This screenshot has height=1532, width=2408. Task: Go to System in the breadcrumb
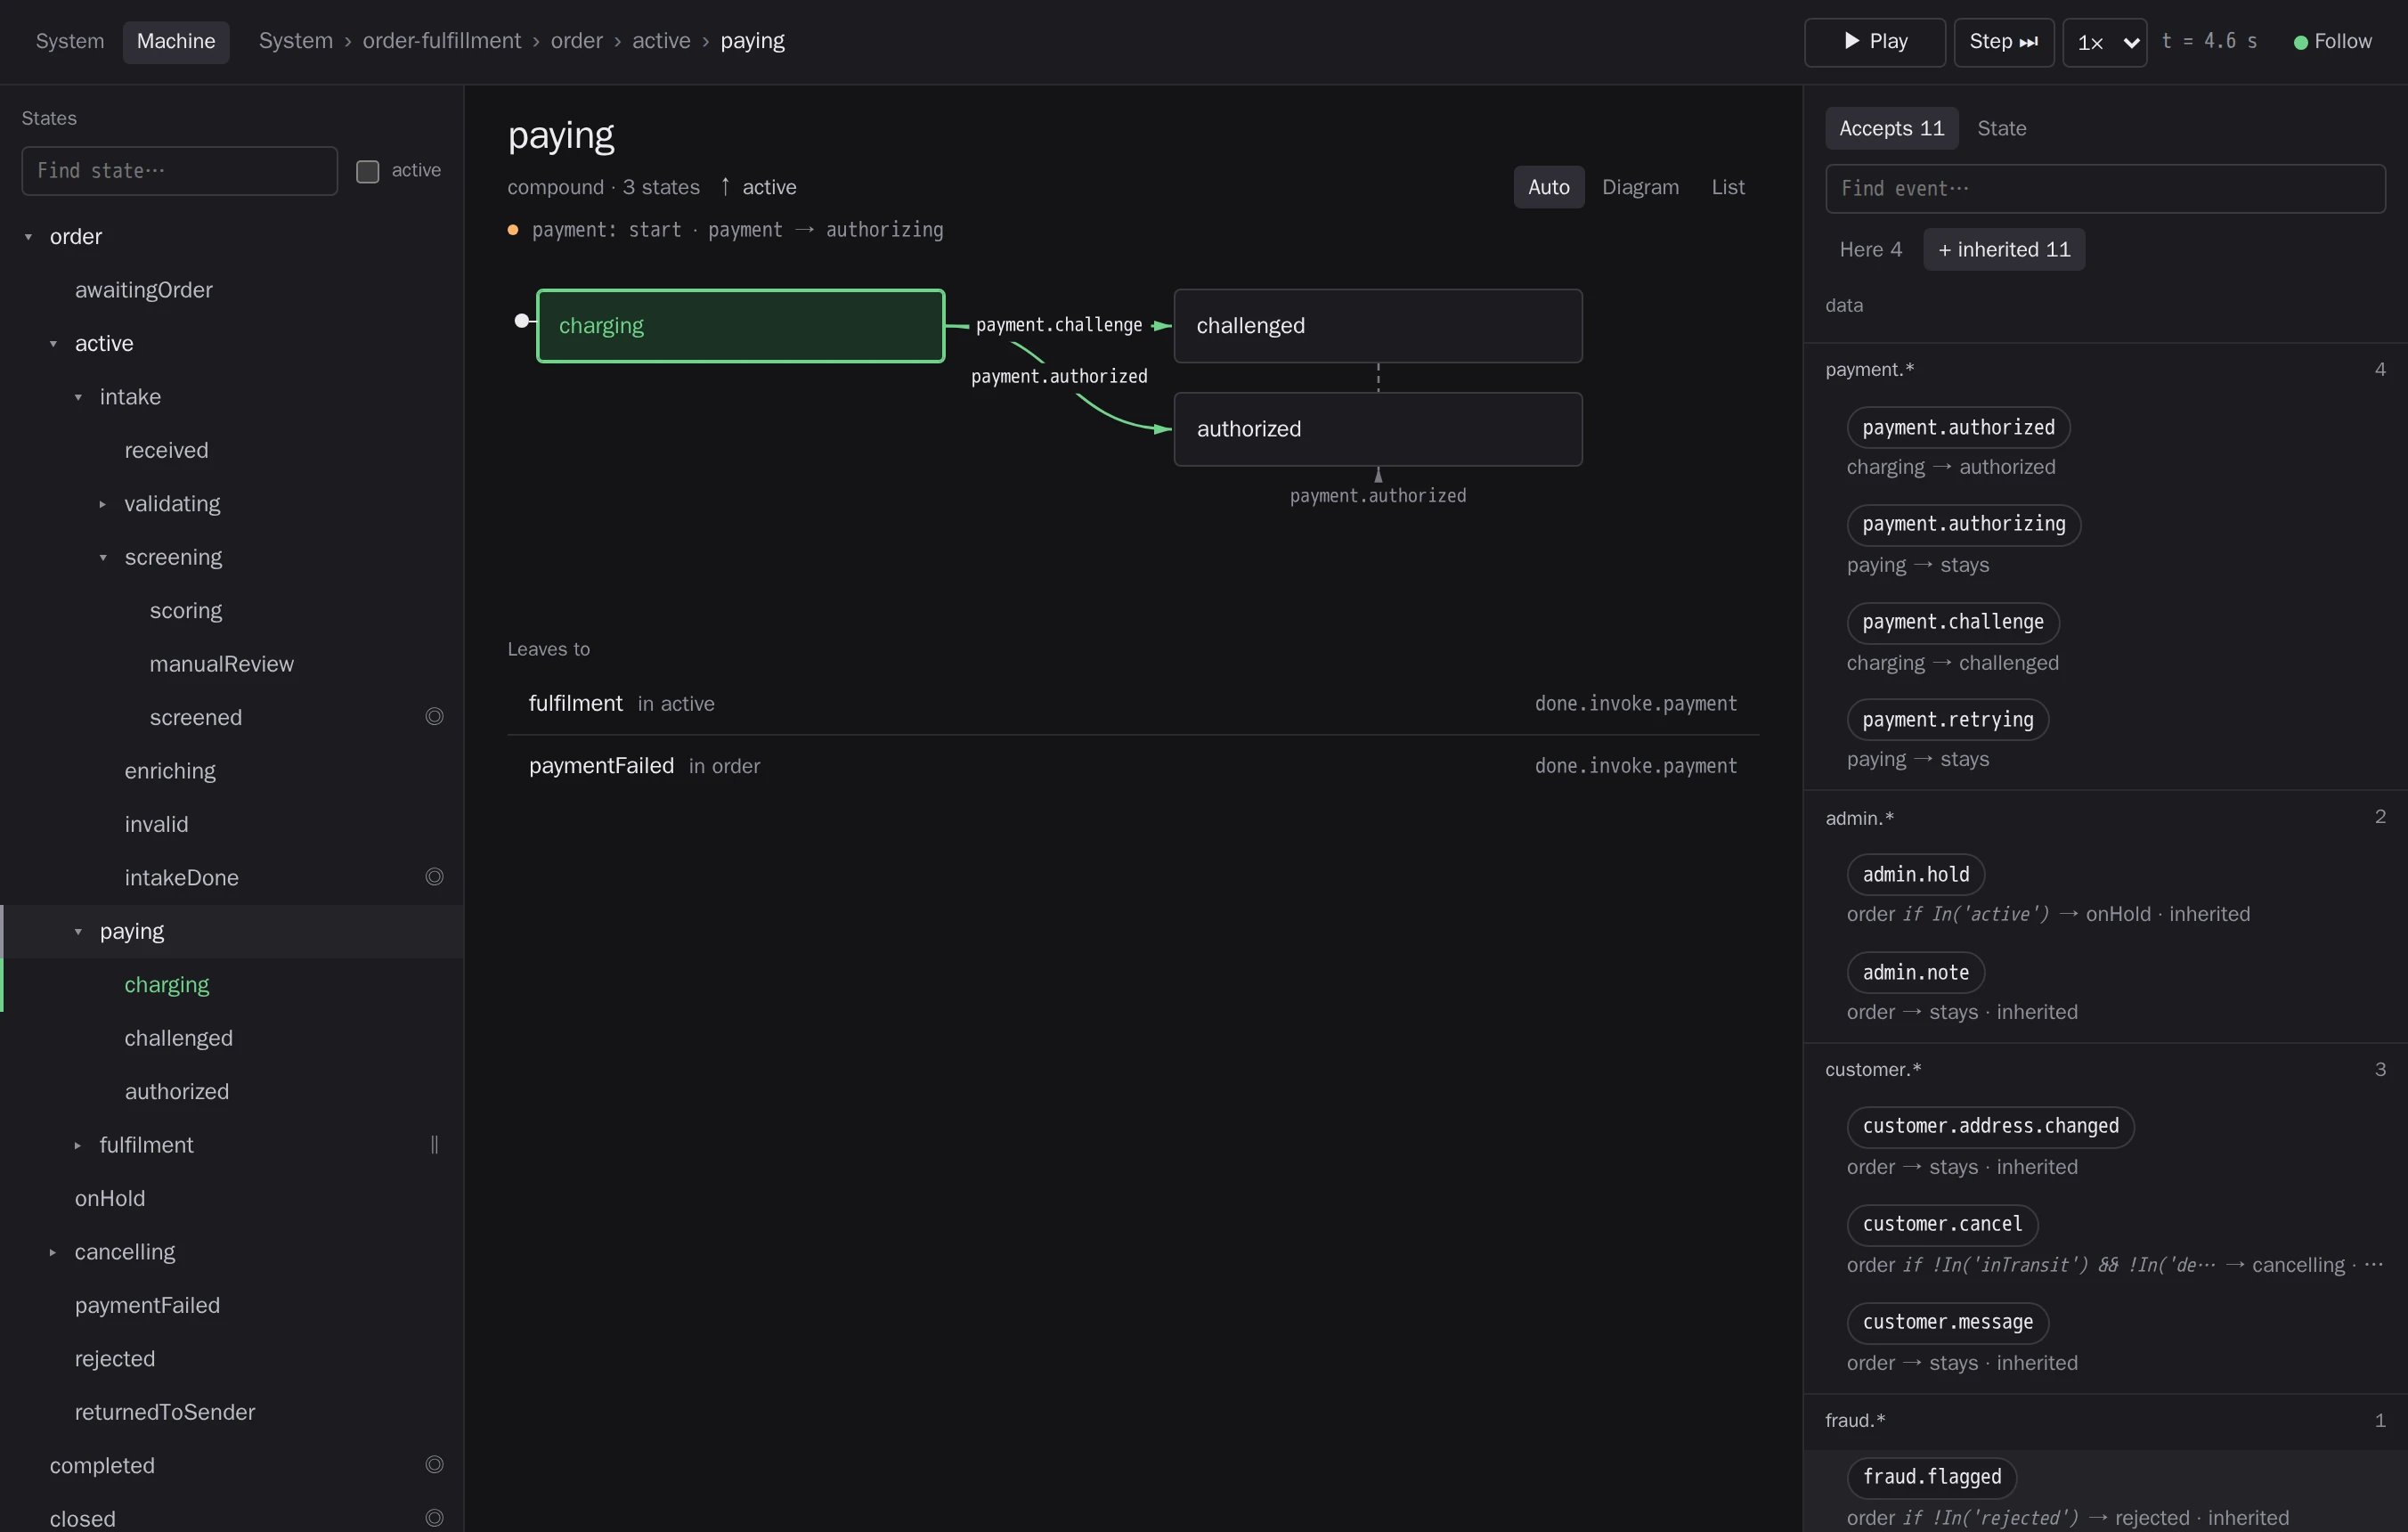[x=295, y=41]
